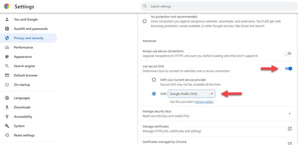Click the On startup power icon
The image size is (298, 145).
point(7,85)
